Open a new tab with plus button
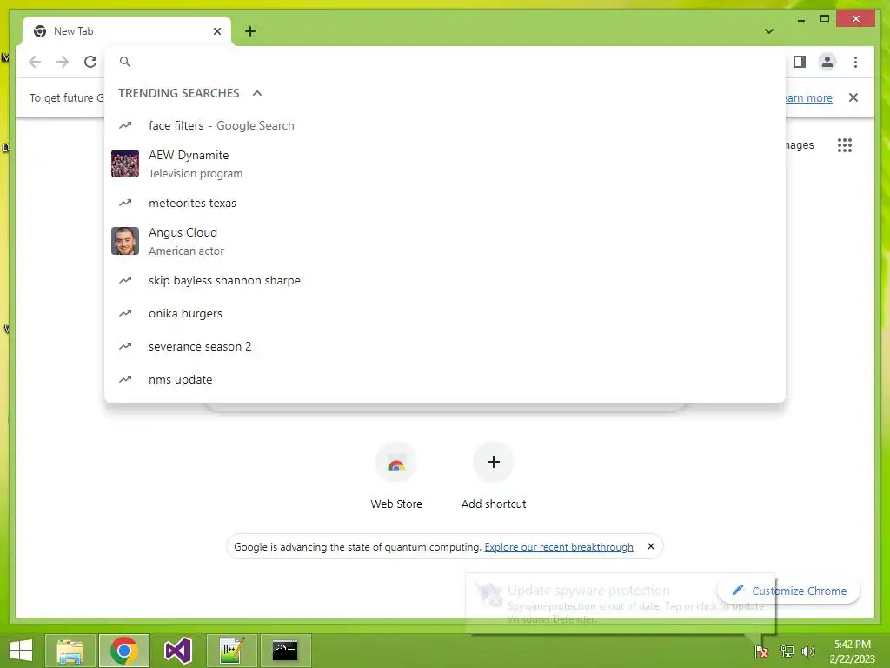The height and width of the screenshot is (668, 890). click(x=250, y=31)
